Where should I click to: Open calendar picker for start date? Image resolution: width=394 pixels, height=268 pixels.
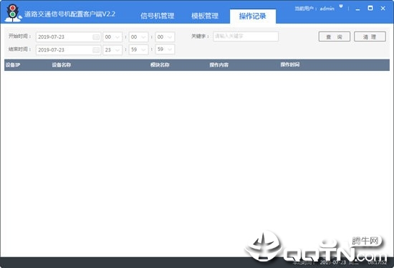[x=96, y=37]
